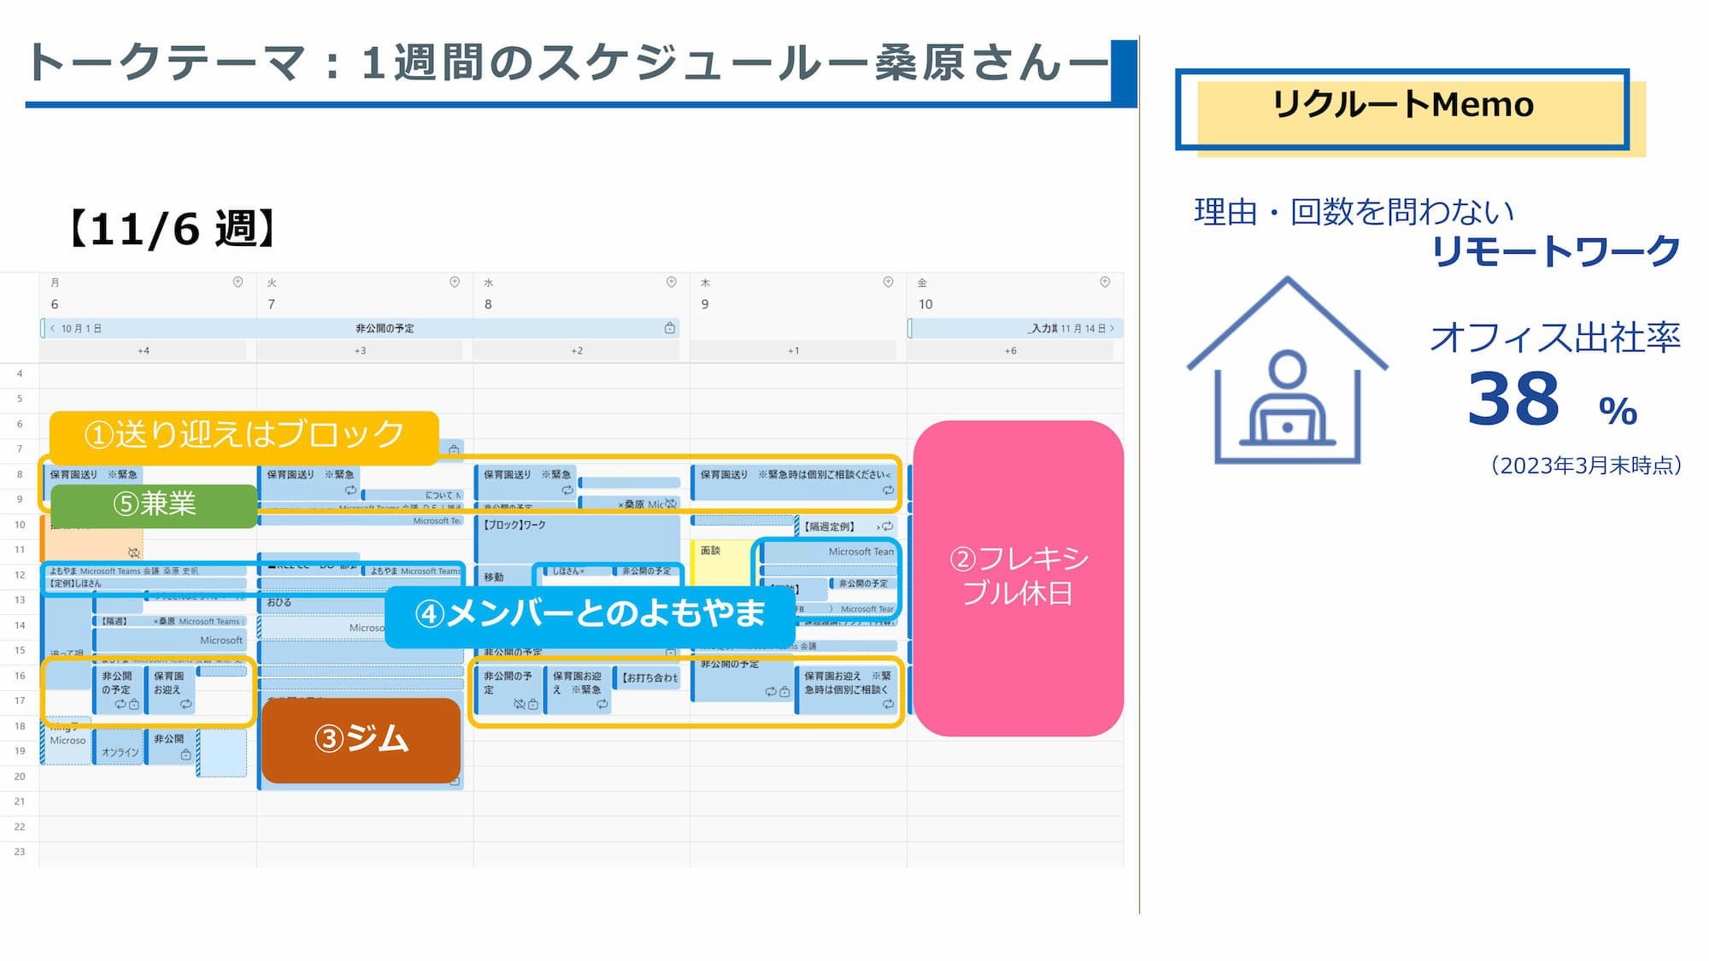Expand +6 more all-day events on Friday
Image resolution: width=1709 pixels, height=961 pixels.
1011,351
